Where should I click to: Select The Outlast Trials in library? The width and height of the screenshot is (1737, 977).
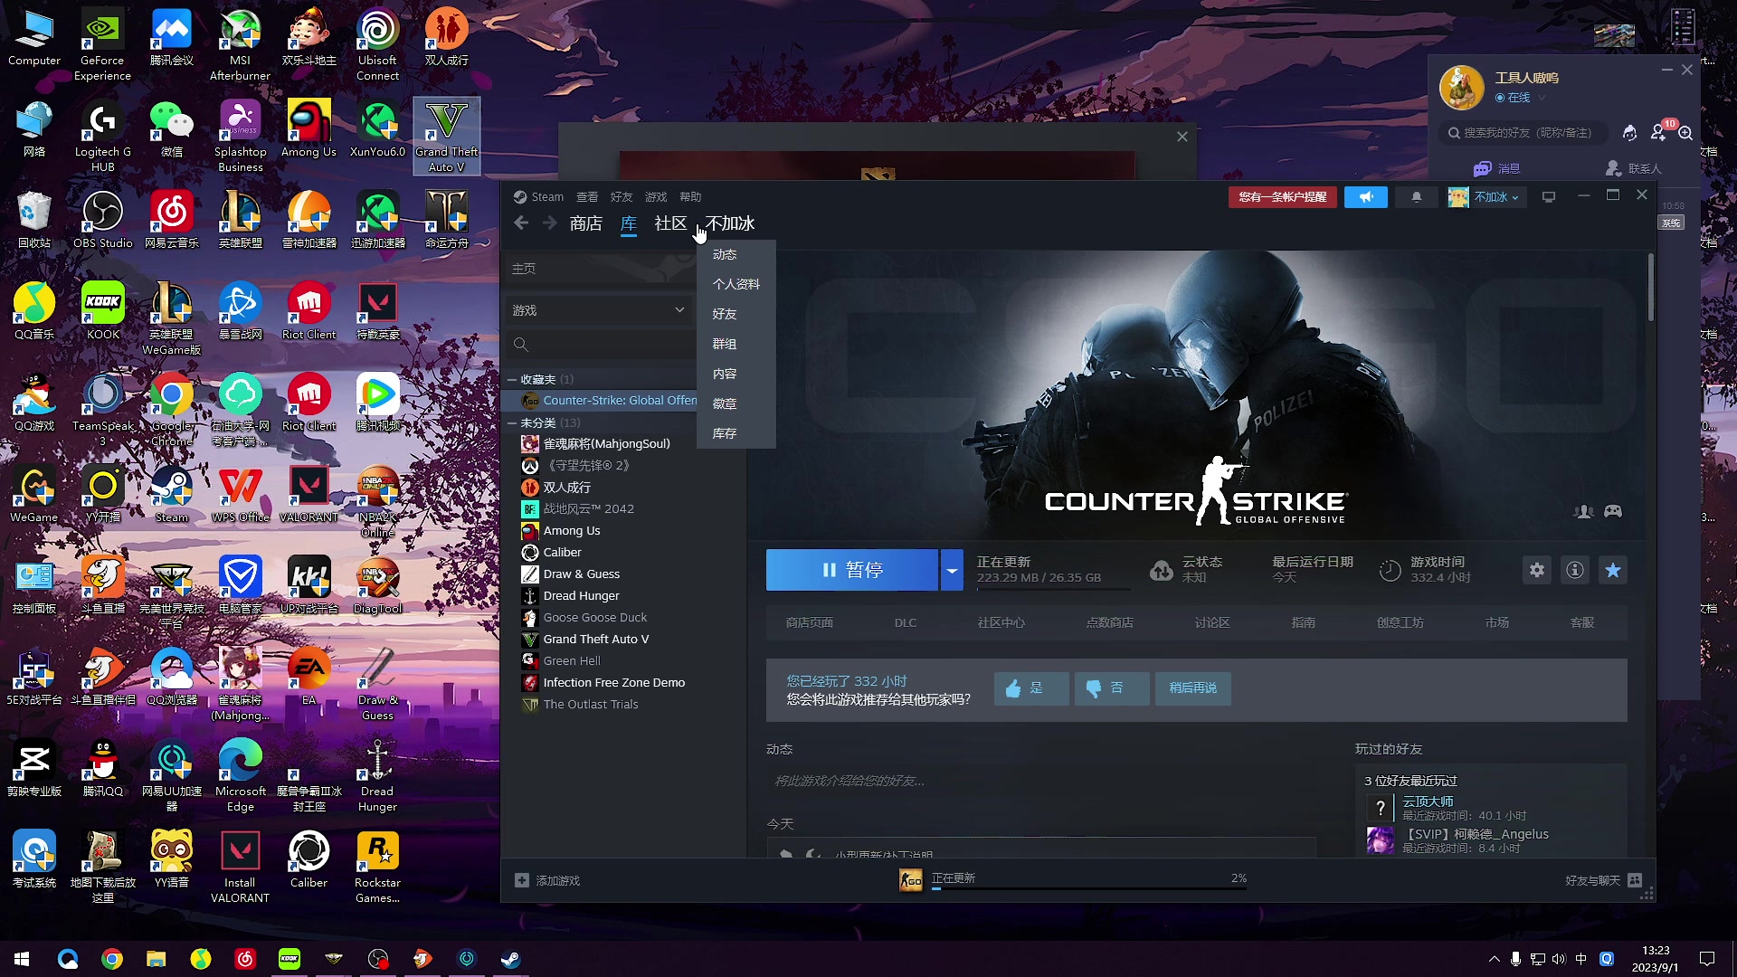tap(590, 705)
